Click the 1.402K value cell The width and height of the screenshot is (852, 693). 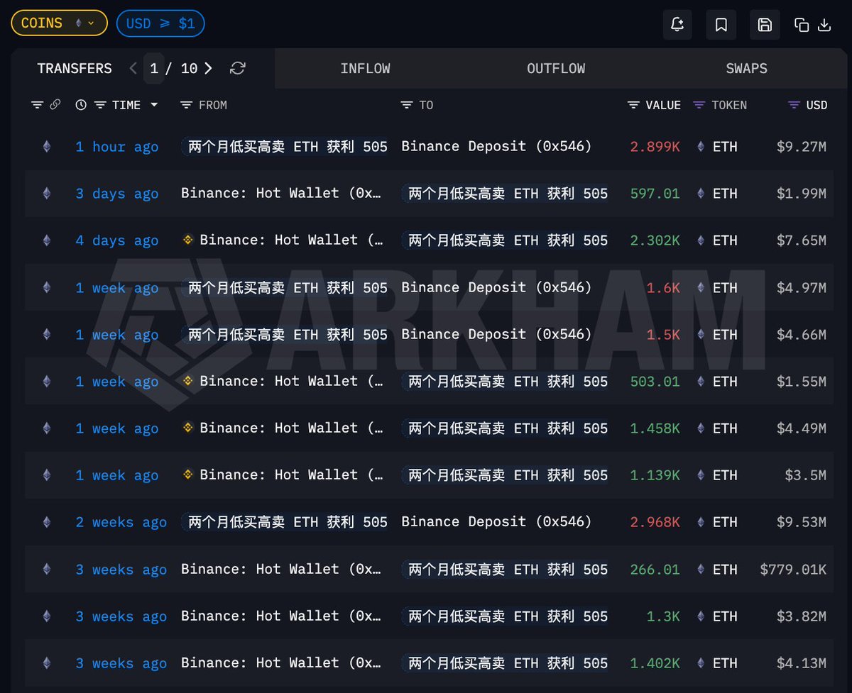655,663
